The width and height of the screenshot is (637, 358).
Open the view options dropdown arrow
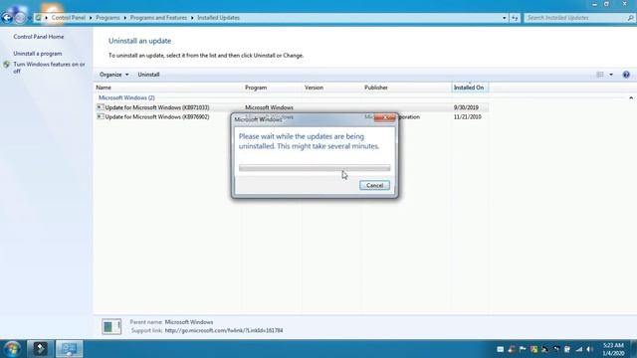(x=611, y=75)
